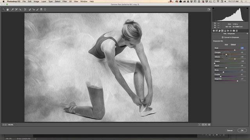Click the Reds value field

coord(242,48)
